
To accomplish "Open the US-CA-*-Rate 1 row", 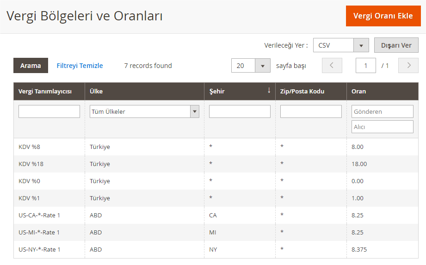I will [216, 216].
